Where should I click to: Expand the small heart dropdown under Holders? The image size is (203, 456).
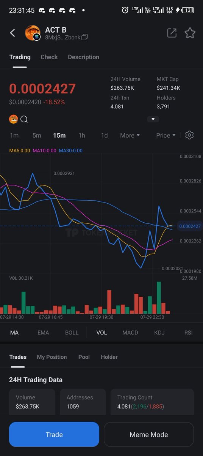coord(153,119)
